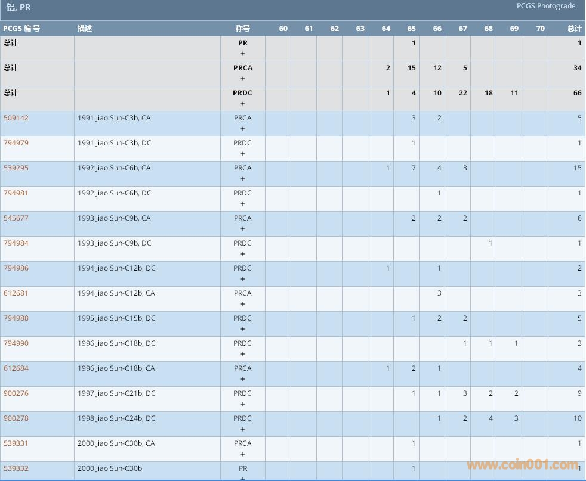
Task: Expand plus under PR total row
Action: coord(243,54)
